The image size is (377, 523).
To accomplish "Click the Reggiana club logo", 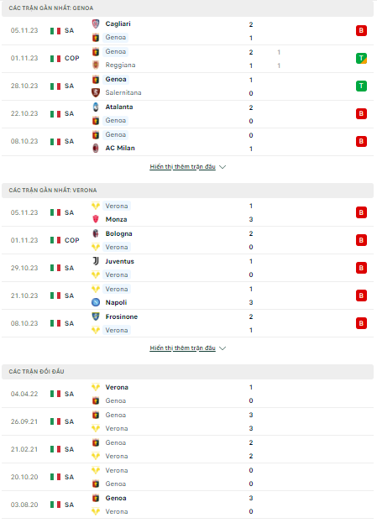I will pos(96,65).
